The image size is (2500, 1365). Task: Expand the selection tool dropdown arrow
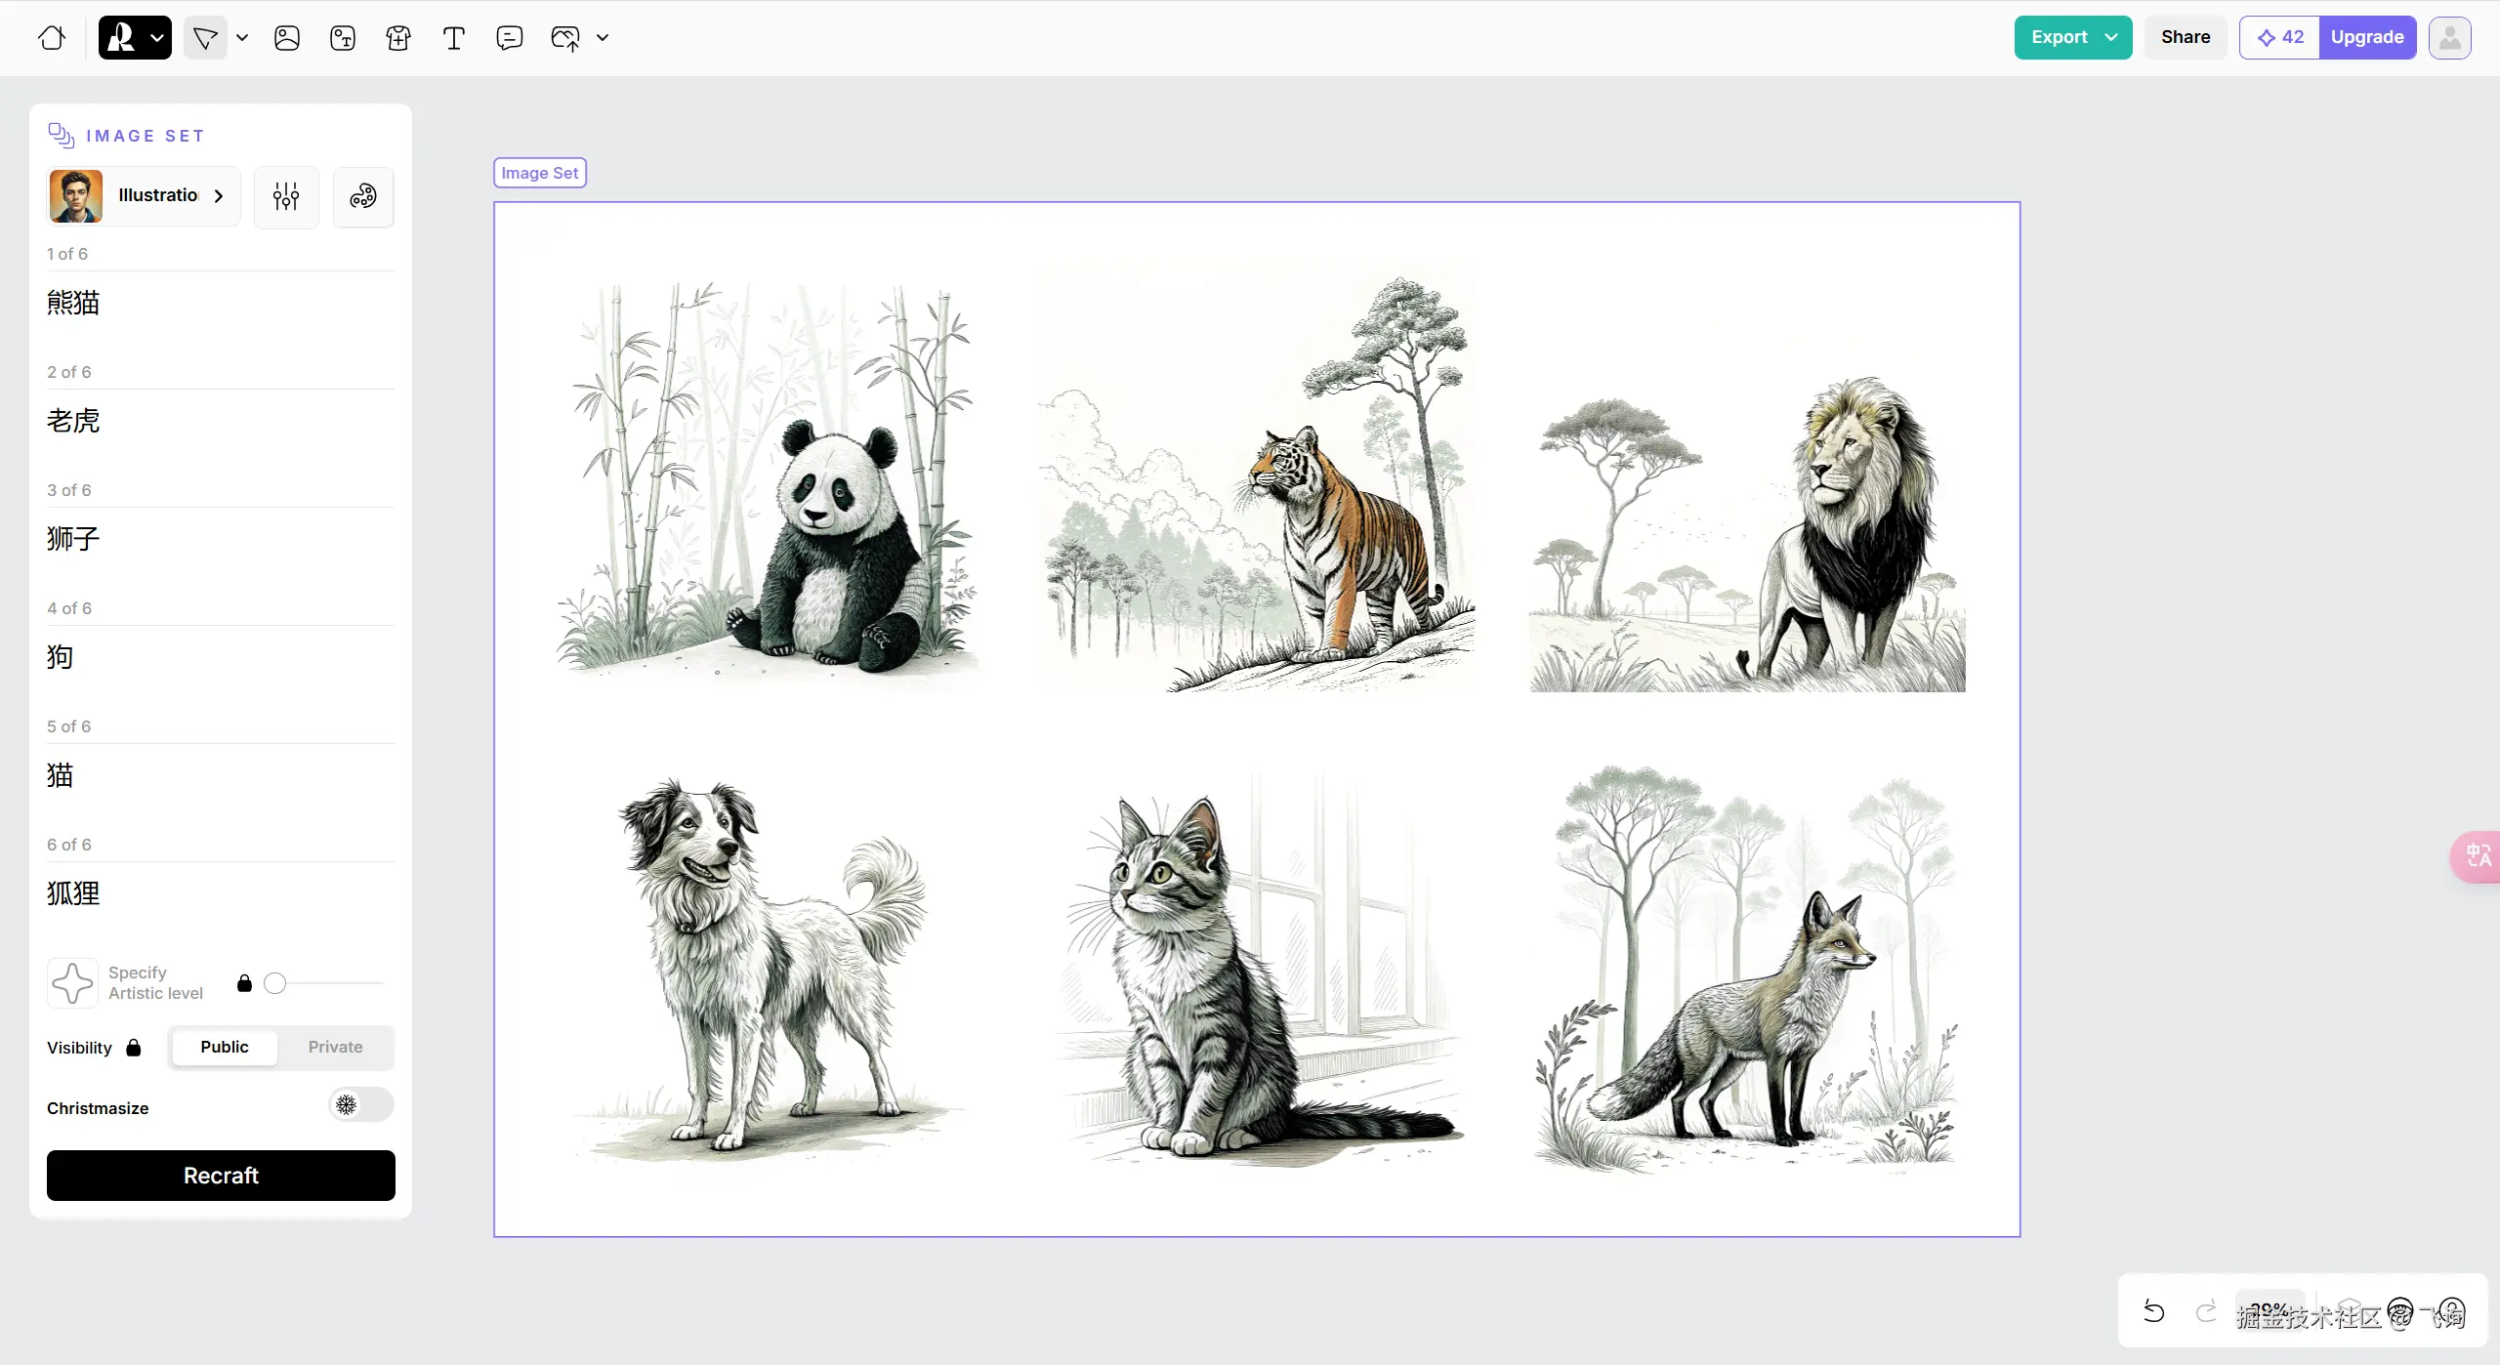pyautogui.click(x=242, y=38)
